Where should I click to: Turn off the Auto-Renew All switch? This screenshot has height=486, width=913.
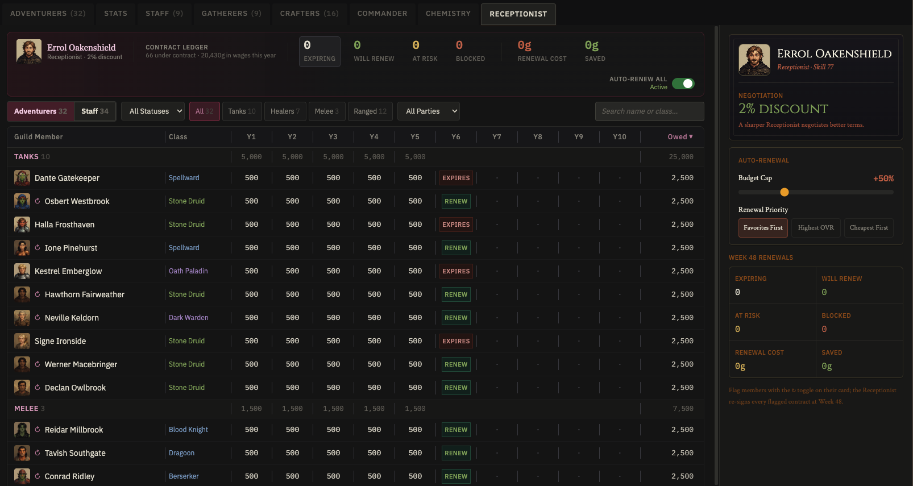point(683,84)
